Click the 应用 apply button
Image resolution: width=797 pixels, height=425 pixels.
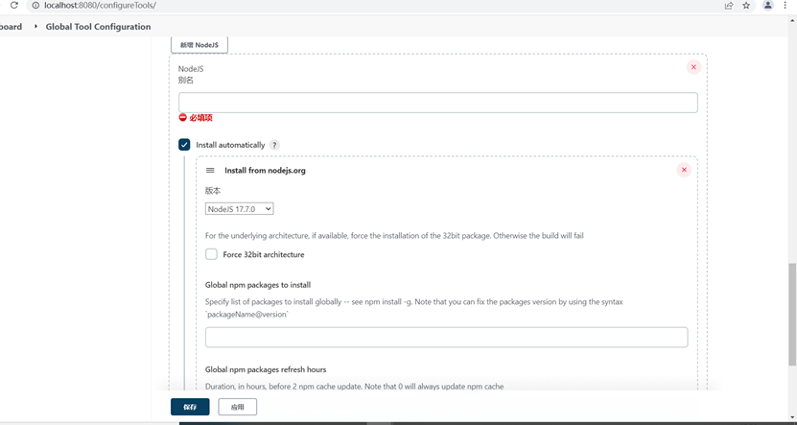tap(237, 407)
